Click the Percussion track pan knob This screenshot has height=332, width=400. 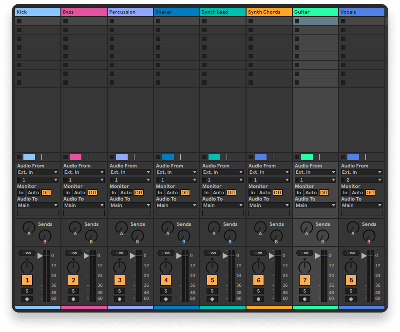click(x=120, y=266)
